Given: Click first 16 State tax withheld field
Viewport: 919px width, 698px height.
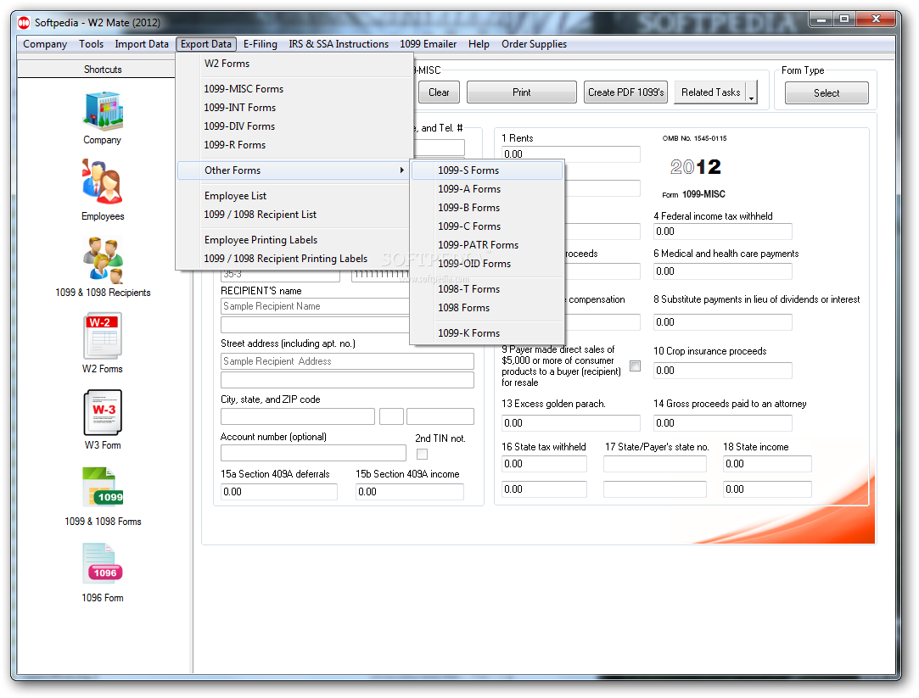Looking at the screenshot, I should tap(545, 464).
